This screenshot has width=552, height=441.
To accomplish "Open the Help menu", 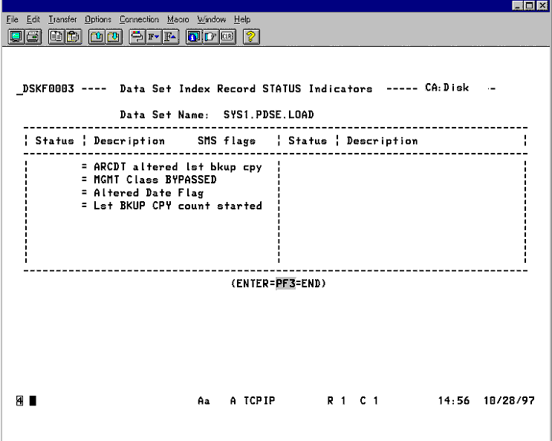I will (242, 19).
